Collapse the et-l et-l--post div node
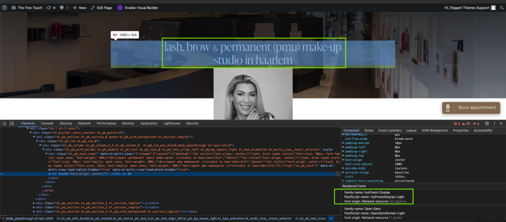The image size is (506, 222). coord(28,129)
